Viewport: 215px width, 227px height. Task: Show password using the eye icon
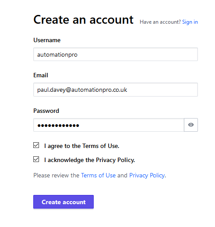point(191,125)
